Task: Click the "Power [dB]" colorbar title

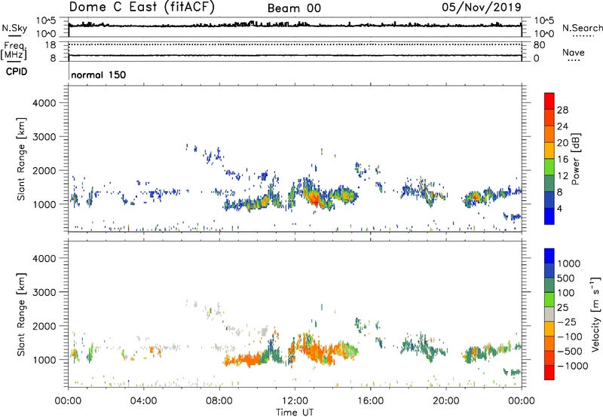Action: pyautogui.click(x=575, y=159)
